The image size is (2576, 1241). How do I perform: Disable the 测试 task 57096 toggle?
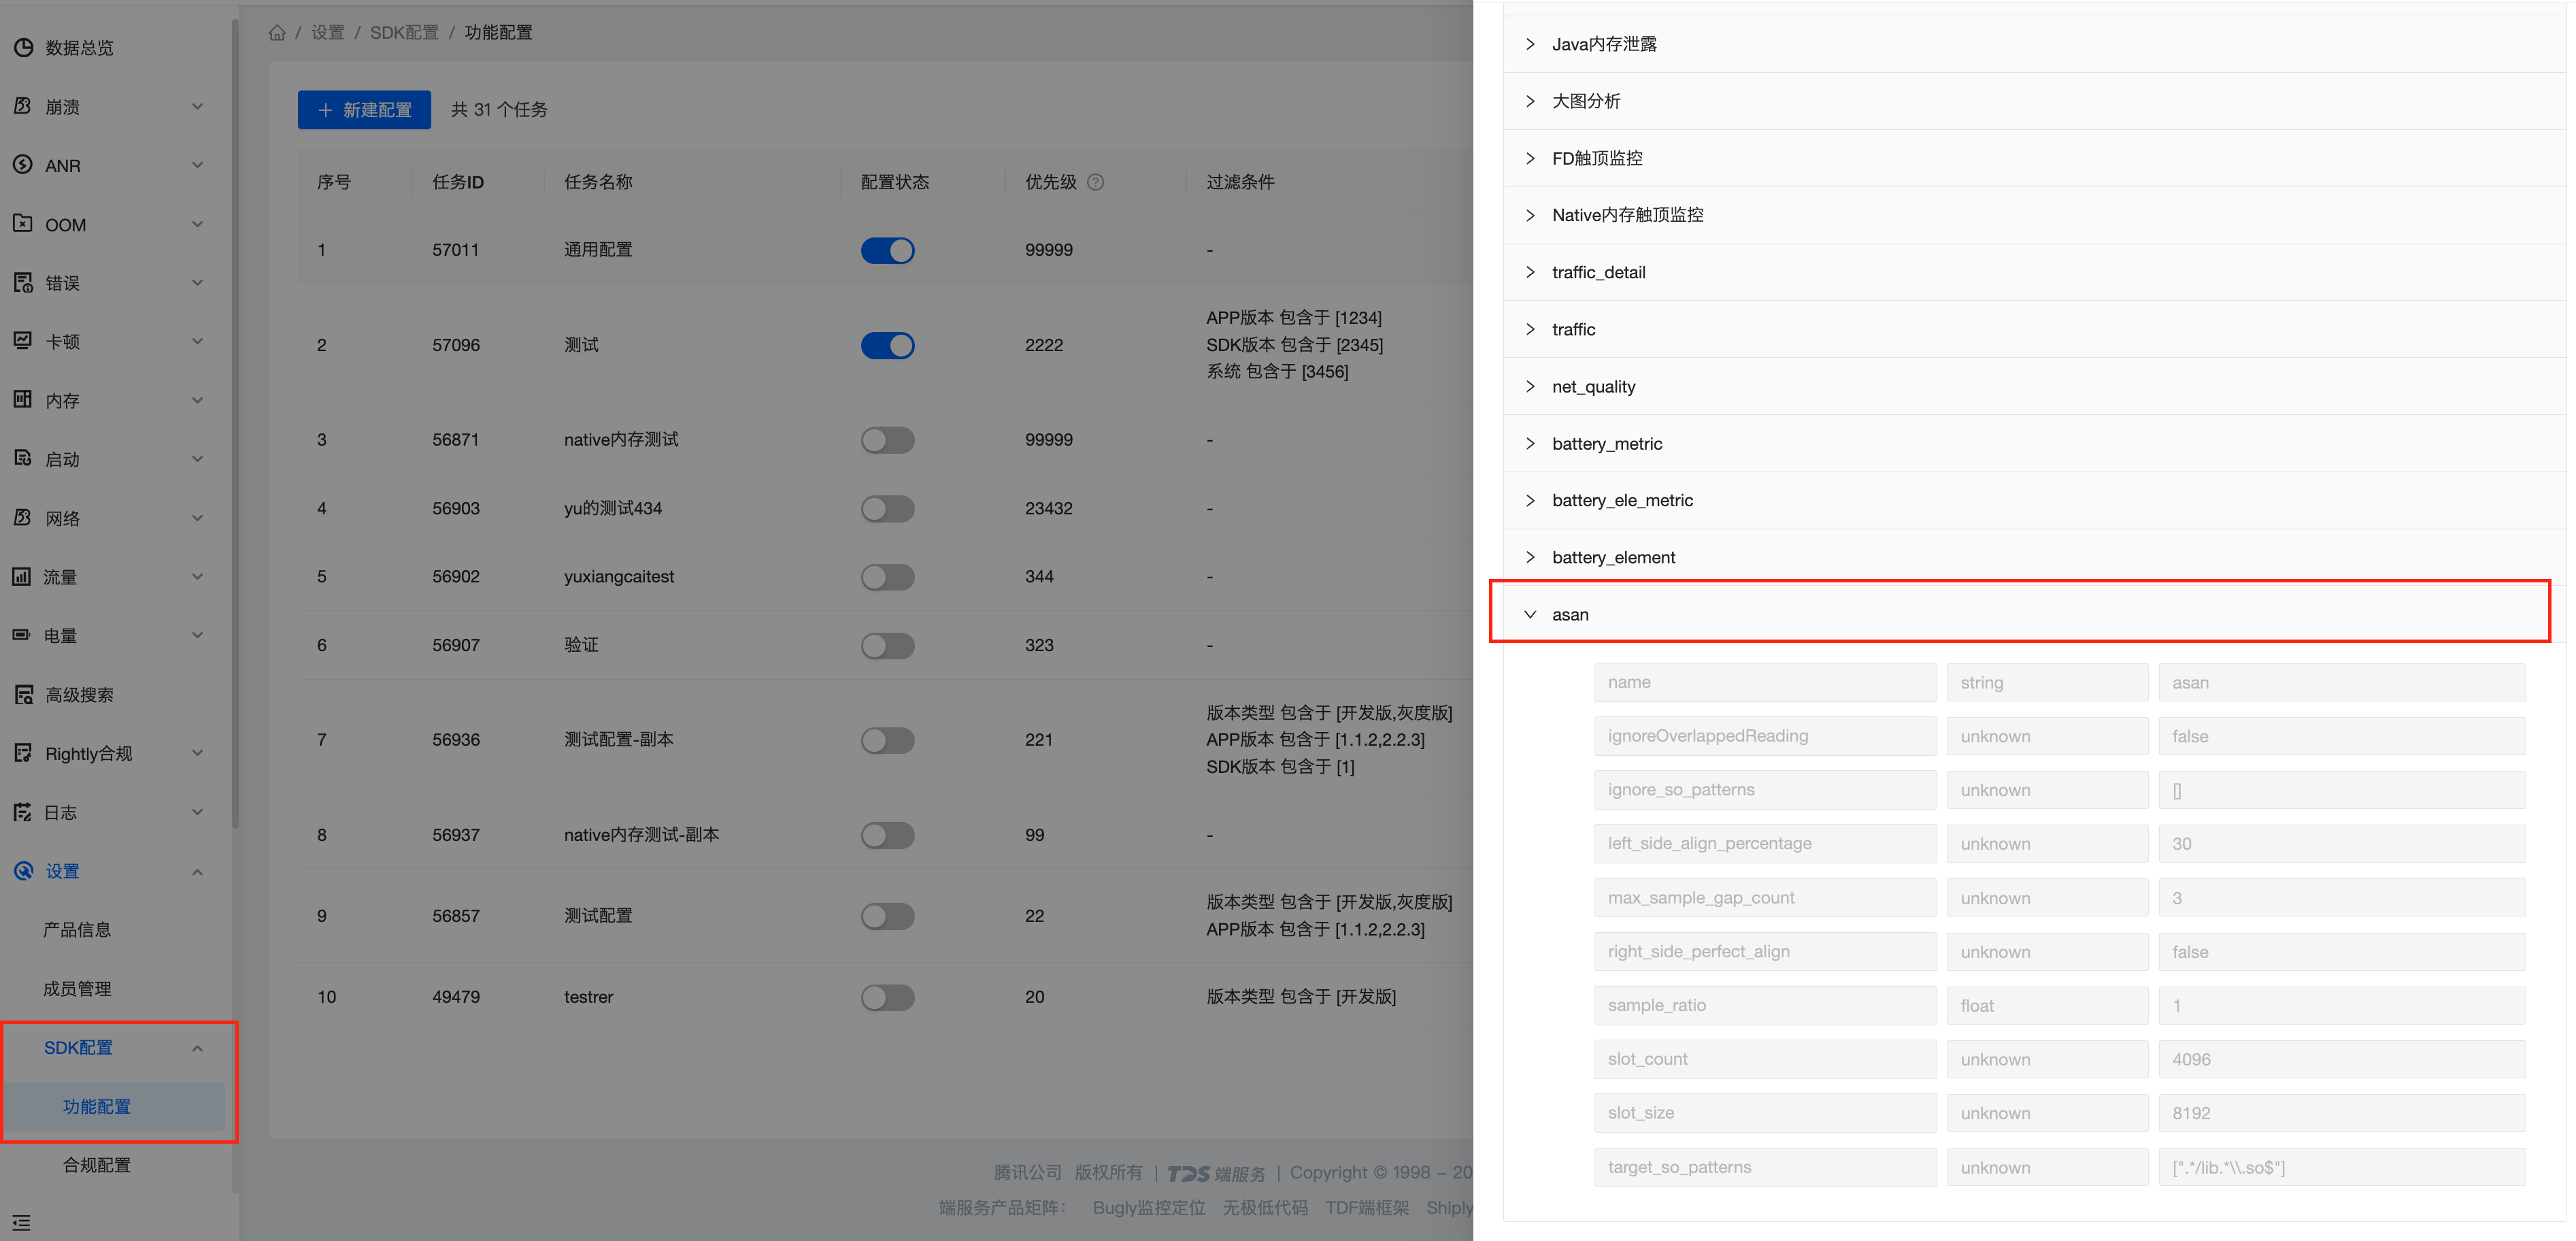(889, 344)
